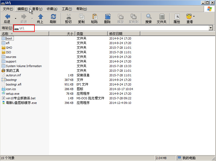
Task: Toggle the 文件夹 (Folders) pane icon
Action: (x=162, y=17)
